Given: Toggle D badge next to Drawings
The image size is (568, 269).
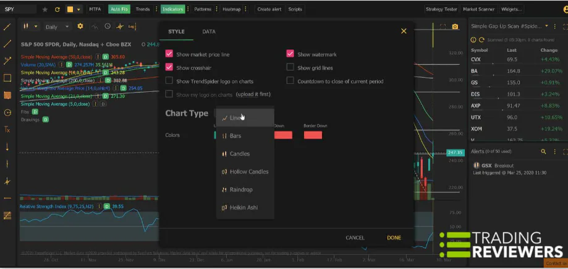Looking at the screenshot, I should [x=46, y=119].
